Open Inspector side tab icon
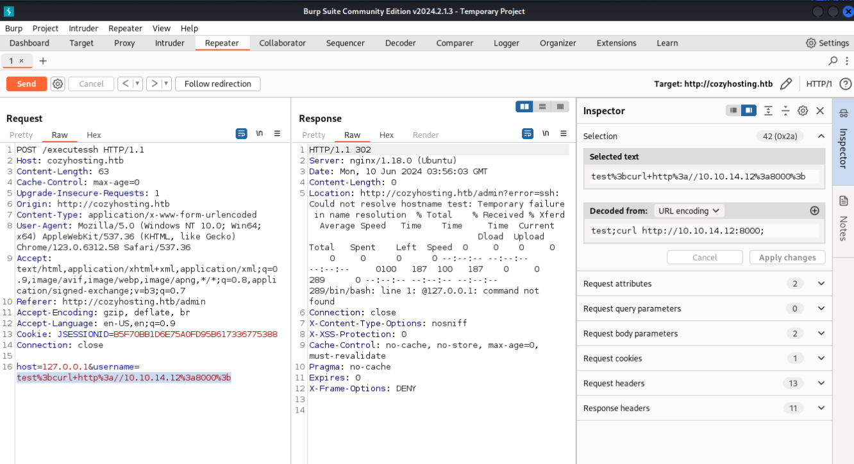The height and width of the screenshot is (464, 854). 843,113
